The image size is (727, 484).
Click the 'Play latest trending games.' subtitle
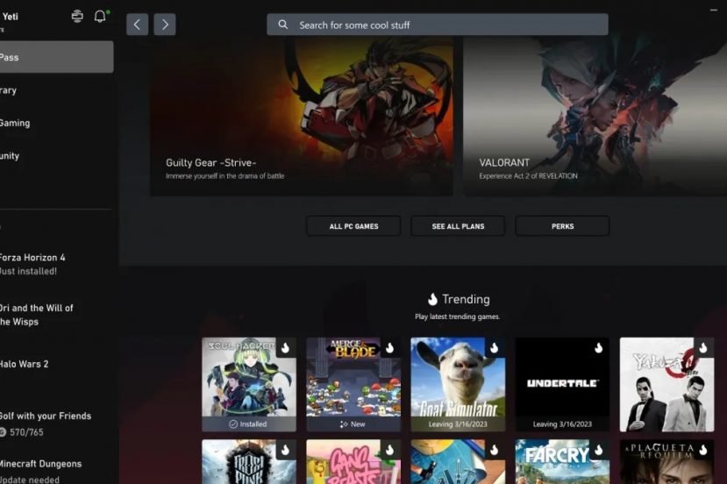click(457, 317)
